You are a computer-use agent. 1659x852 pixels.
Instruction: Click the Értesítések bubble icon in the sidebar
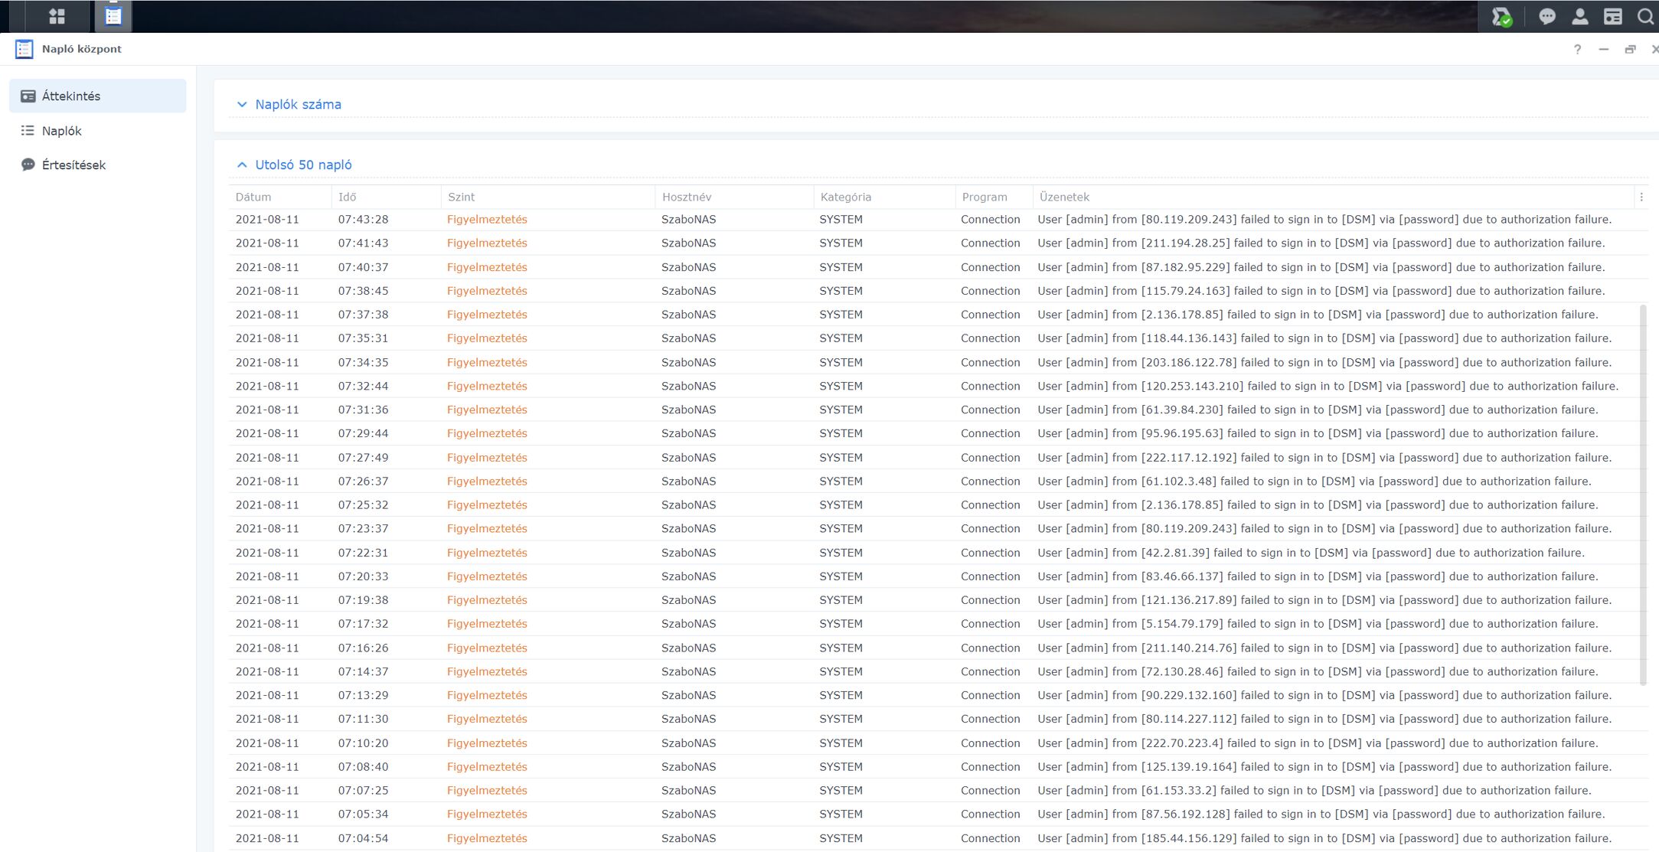pyautogui.click(x=28, y=165)
